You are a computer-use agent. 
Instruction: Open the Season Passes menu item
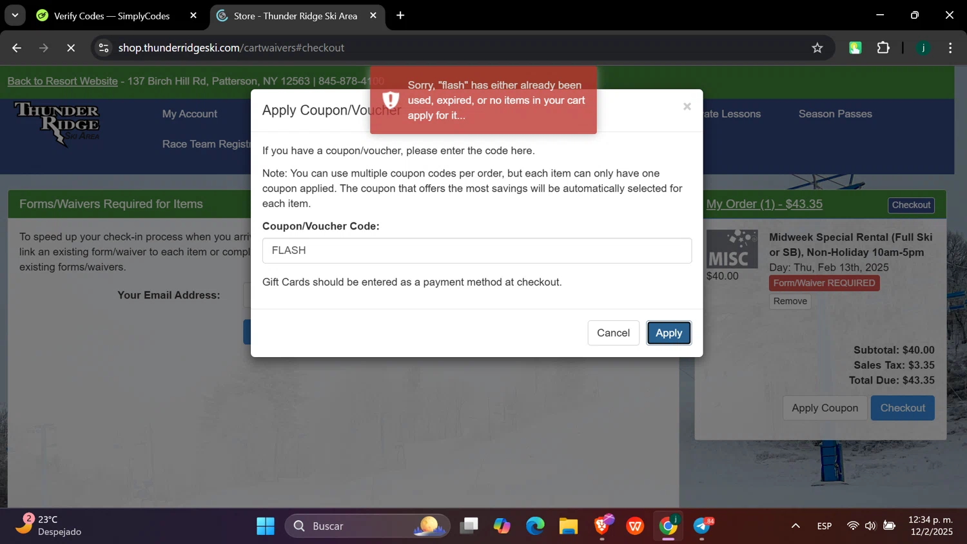tap(835, 114)
